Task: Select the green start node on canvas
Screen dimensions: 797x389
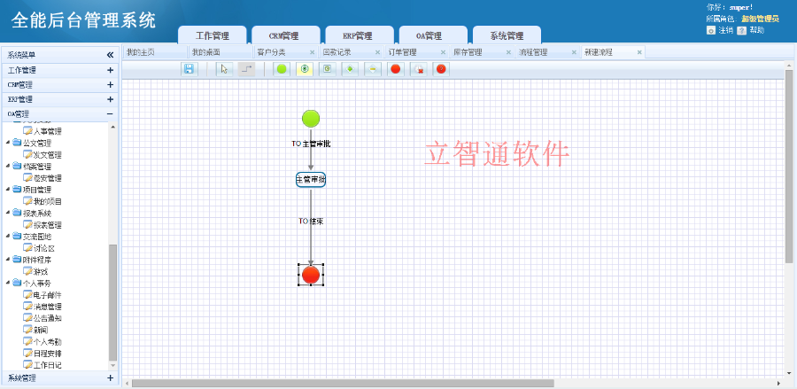Action: coord(311,119)
